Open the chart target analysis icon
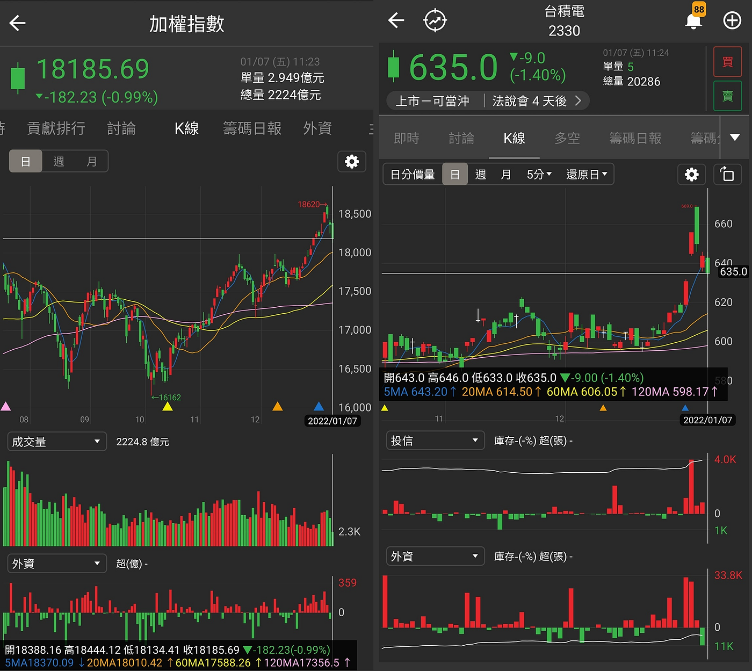 click(x=435, y=21)
